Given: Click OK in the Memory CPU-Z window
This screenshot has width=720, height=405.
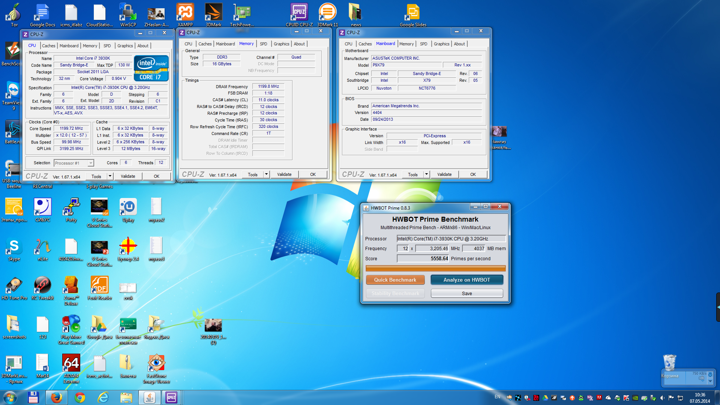Looking at the screenshot, I should (x=313, y=174).
